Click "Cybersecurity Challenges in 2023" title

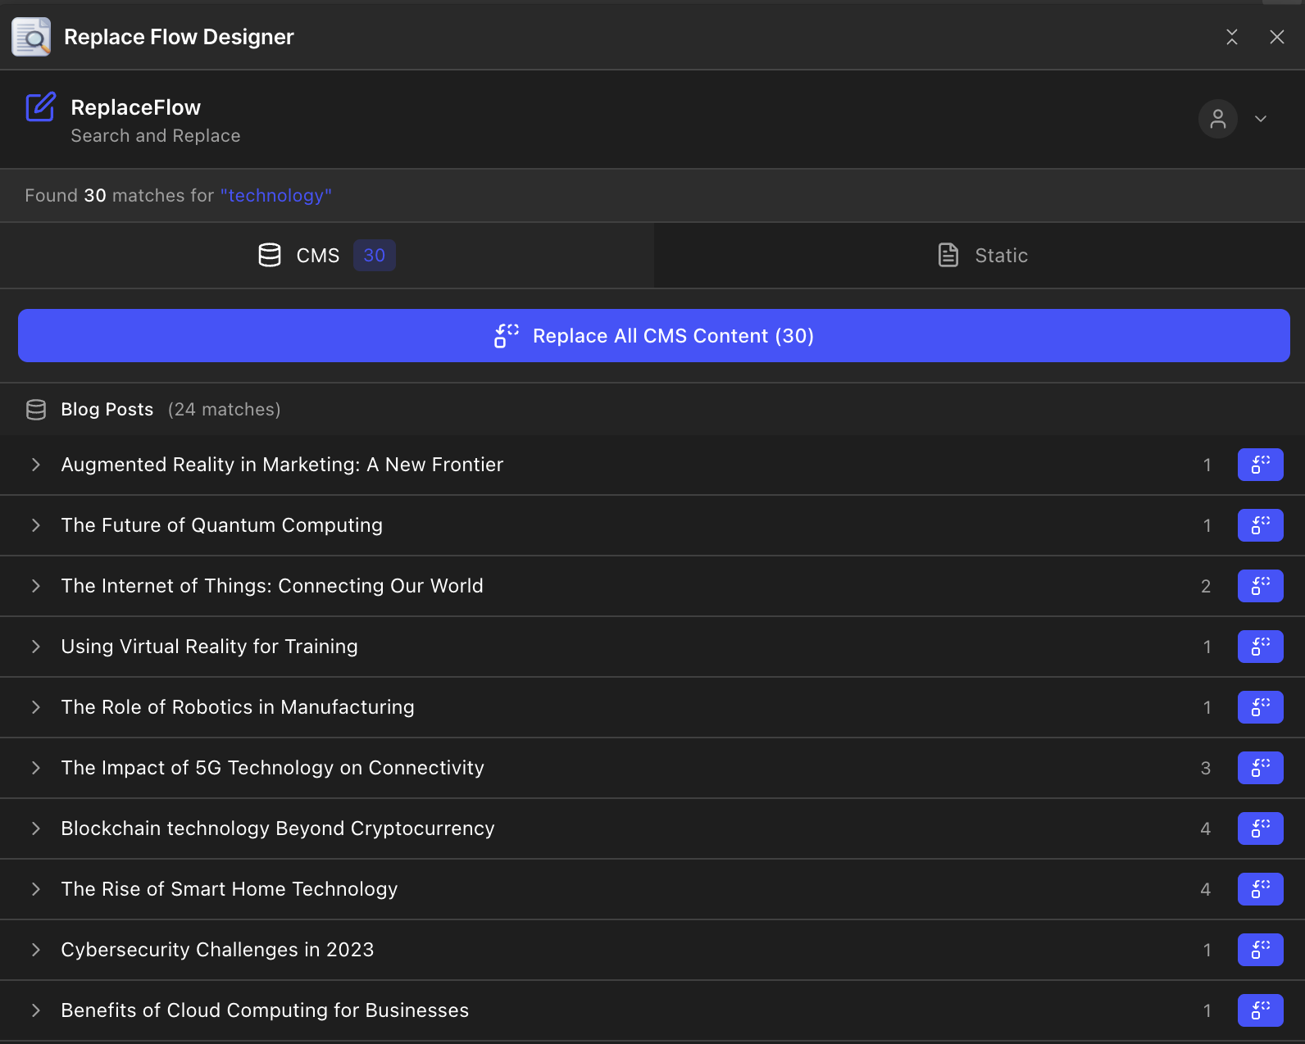pos(218,950)
